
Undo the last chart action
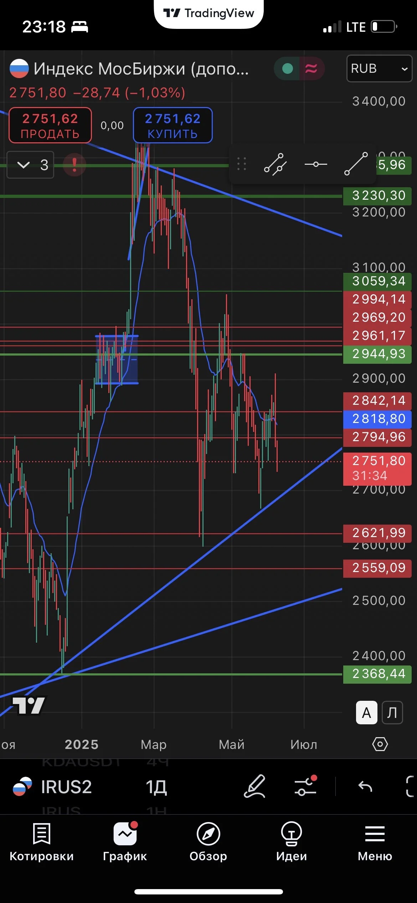pos(365,786)
